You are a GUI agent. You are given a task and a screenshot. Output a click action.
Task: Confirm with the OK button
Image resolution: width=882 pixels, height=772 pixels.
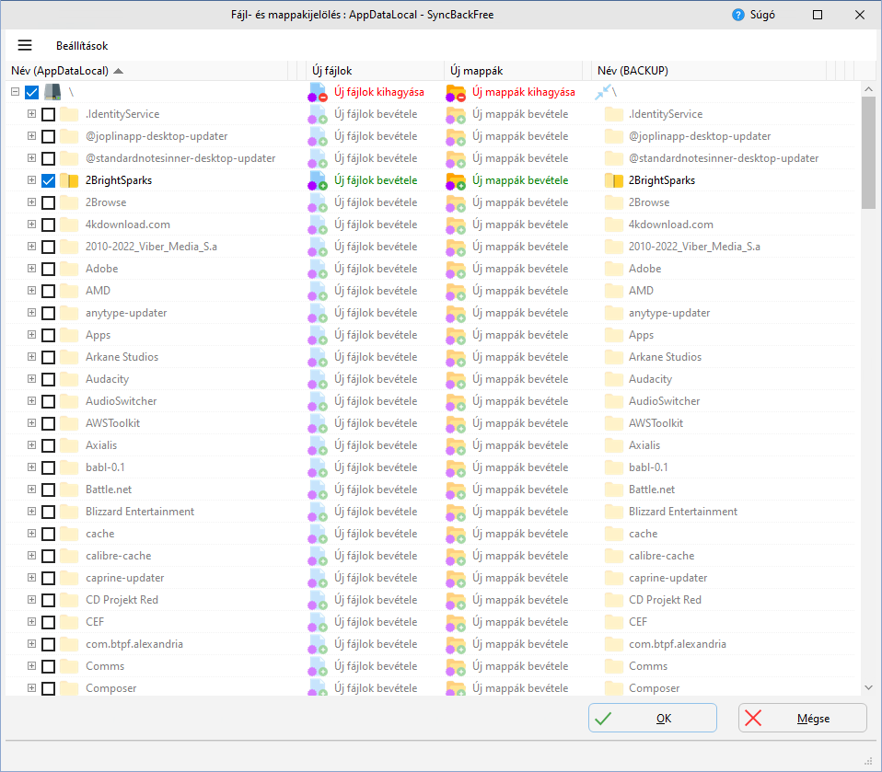653,718
